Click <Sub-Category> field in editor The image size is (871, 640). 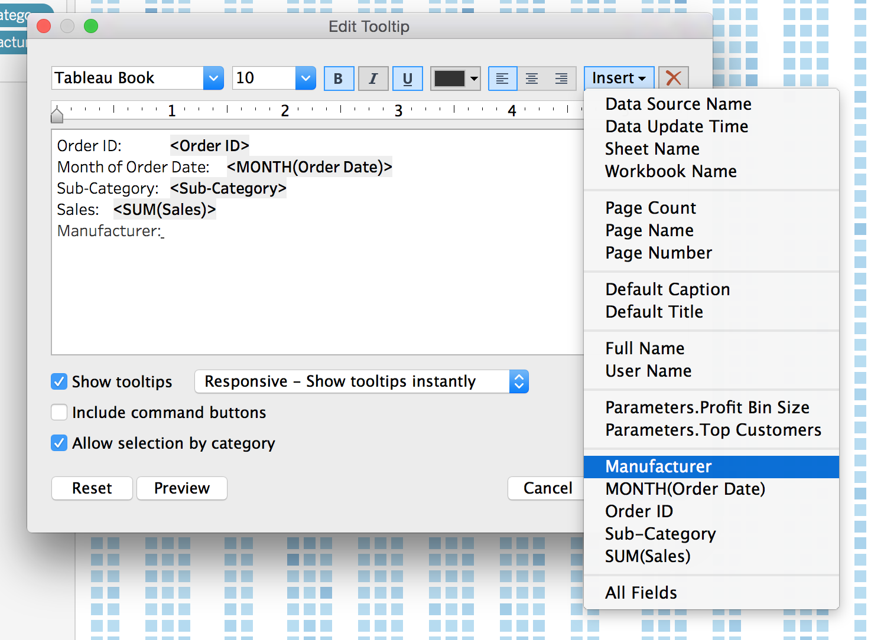click(228, 188)
